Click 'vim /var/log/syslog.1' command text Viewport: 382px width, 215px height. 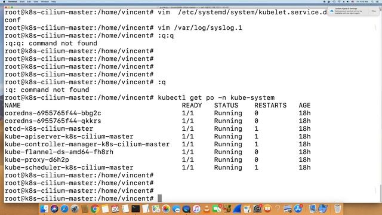[x=200, y=27]
